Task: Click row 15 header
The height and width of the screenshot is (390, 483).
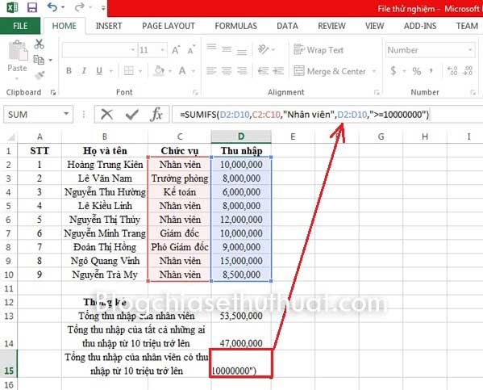Action: (x=9, y=363)
